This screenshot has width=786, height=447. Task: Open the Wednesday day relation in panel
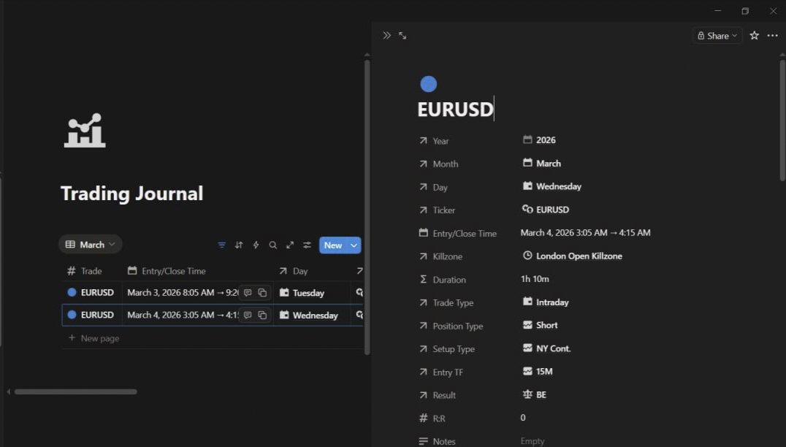click(x=552, y=186)
